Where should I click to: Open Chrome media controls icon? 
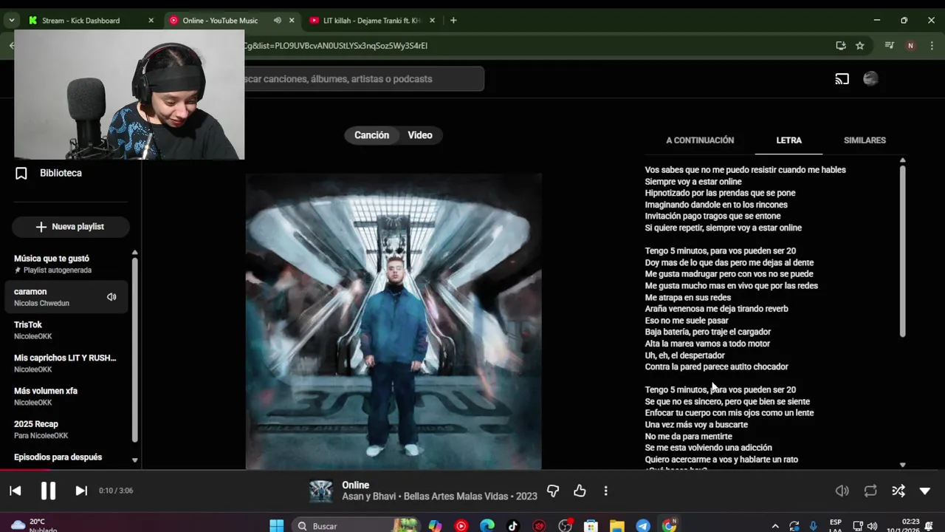click(x=890, y=46)
